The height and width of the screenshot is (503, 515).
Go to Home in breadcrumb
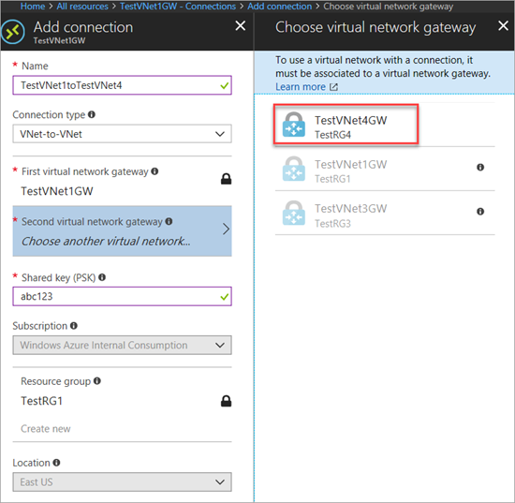[33, 7]
